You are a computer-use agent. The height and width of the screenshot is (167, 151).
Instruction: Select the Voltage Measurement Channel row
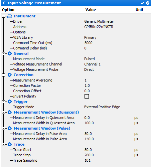point(76,64)
